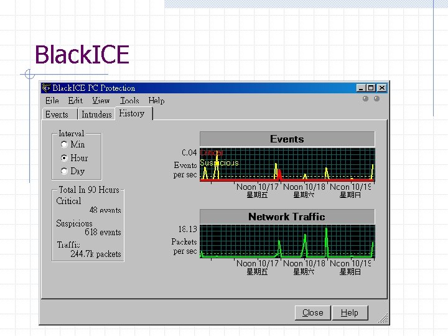Image resolution: width=448 pixels, height=336 pixels.
Task: Click the right gray status indicator light
Action: (377, 98)
